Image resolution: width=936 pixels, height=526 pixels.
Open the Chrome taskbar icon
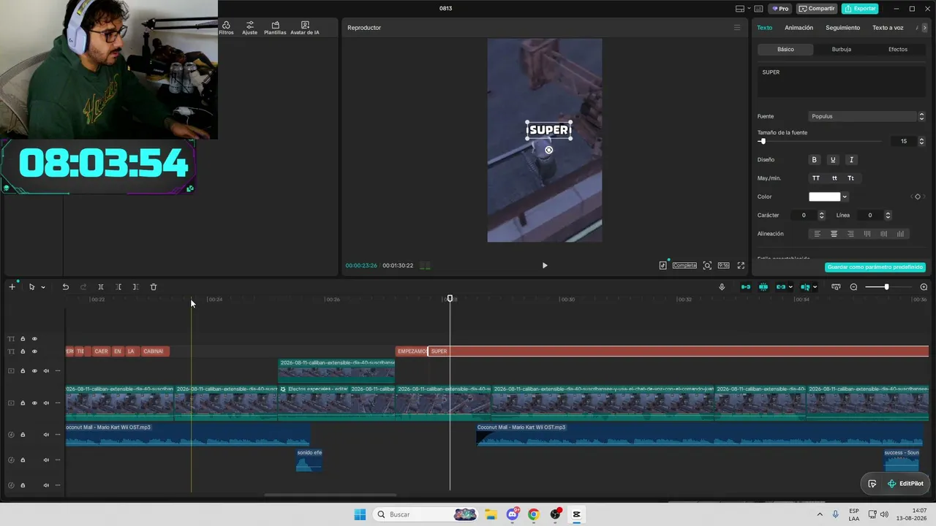click(x=534, y=514)
